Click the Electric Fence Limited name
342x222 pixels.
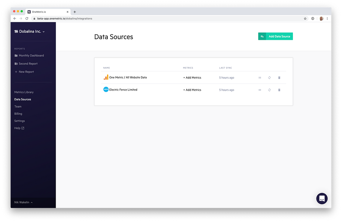coord(123,90)
